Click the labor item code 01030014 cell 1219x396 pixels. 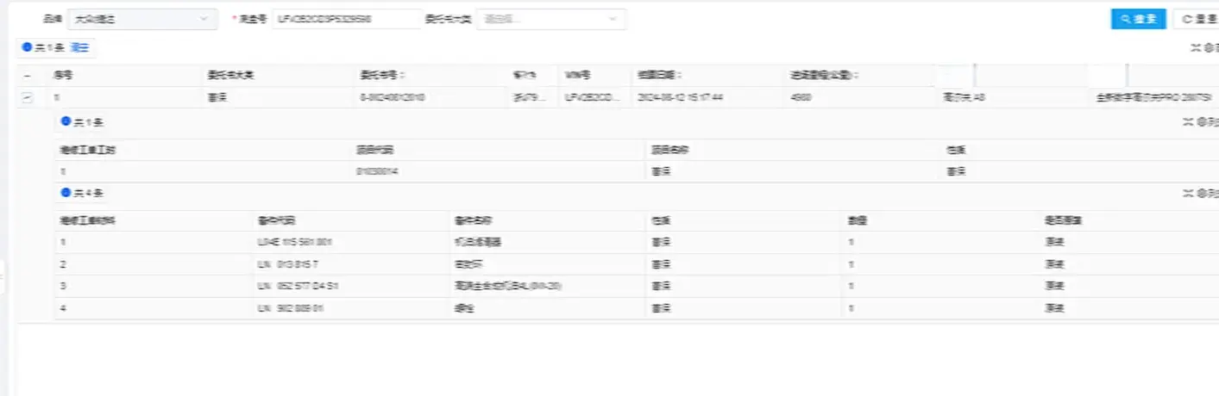377,171
